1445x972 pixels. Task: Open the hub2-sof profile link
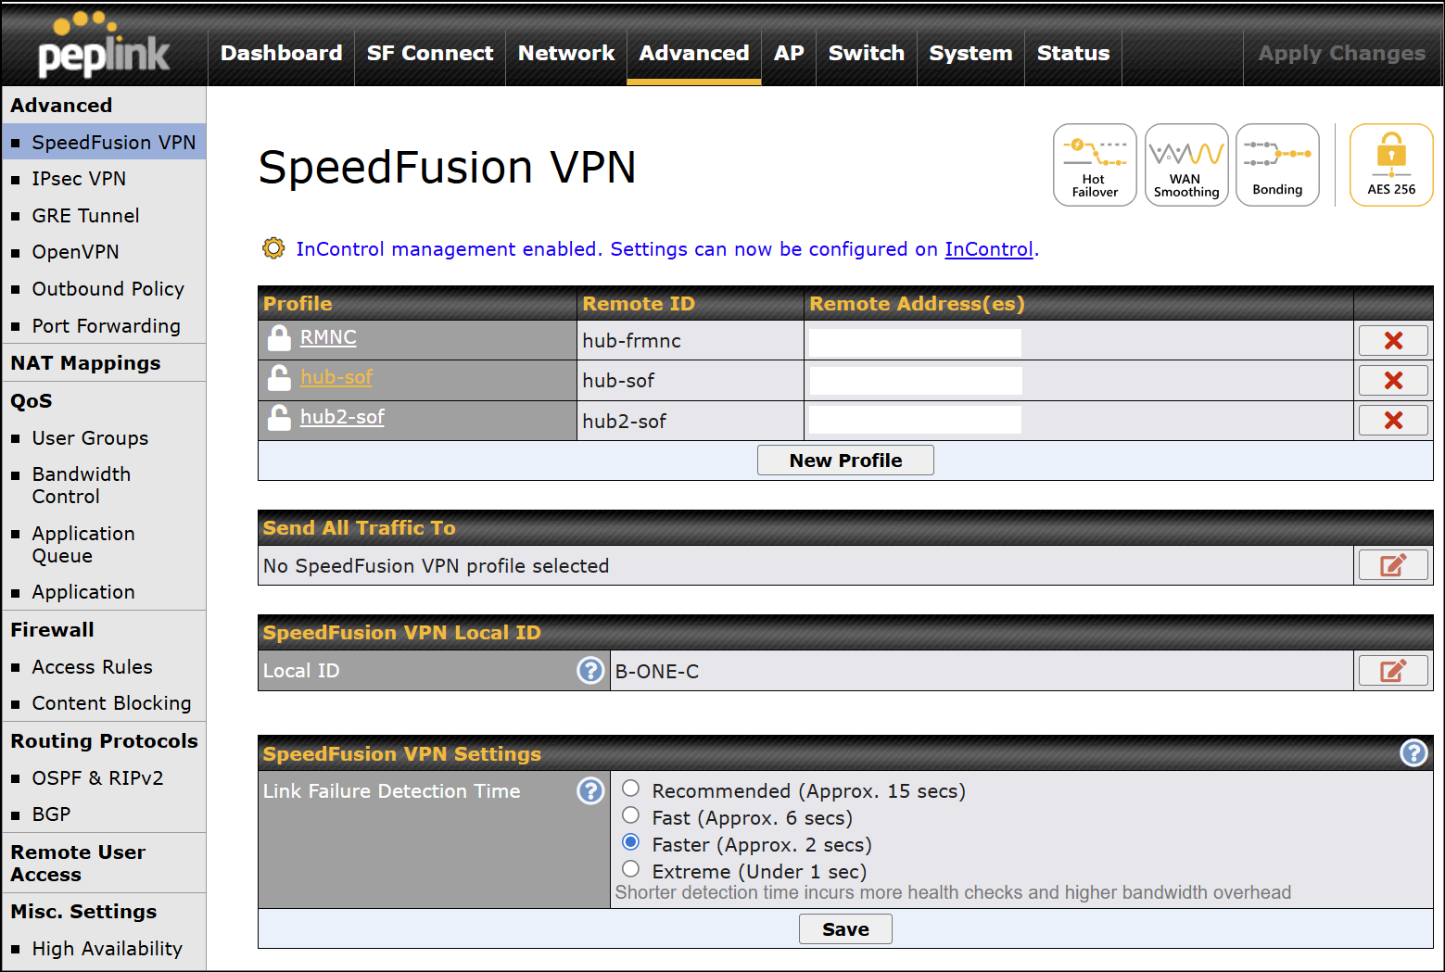pyautogui.click(x=342, y=417)
